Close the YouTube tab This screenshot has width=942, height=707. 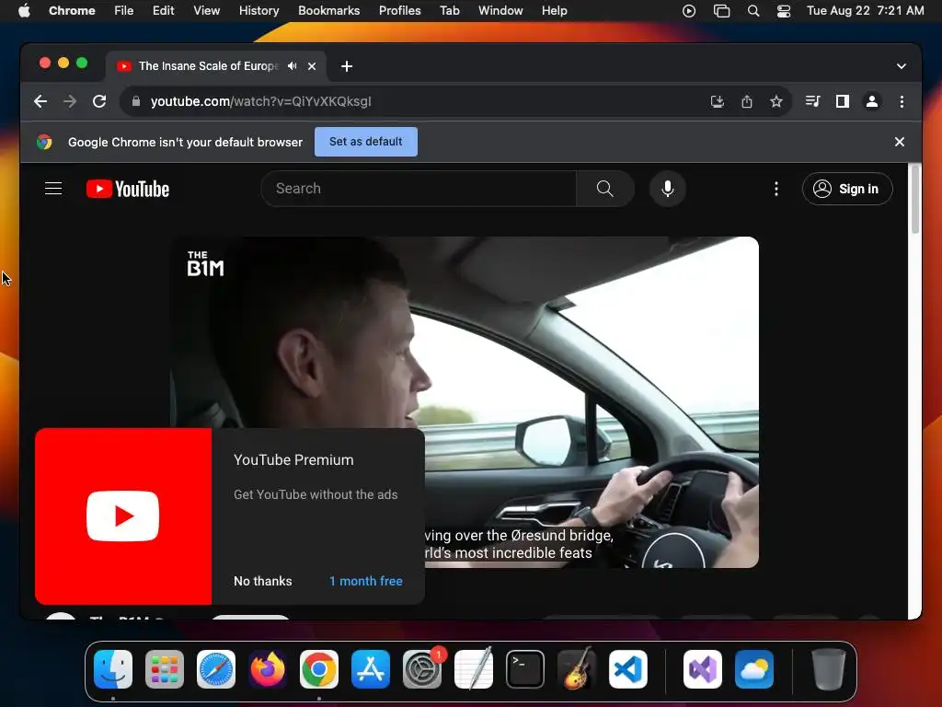point(312,66)
